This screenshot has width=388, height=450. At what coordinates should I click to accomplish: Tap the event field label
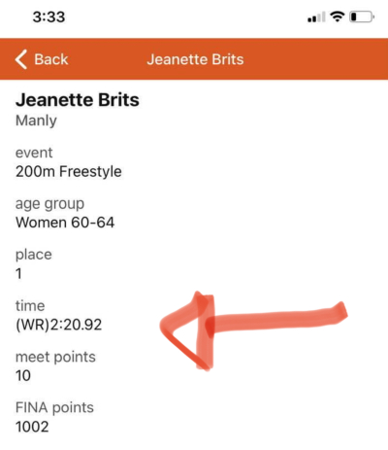[x=34, y=153]
